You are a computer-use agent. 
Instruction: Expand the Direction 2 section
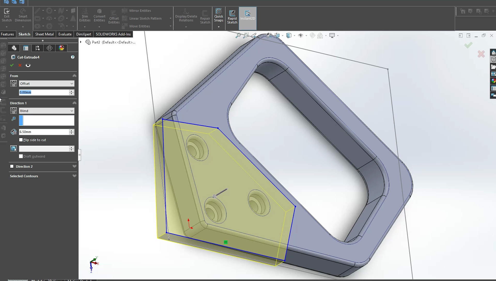[74, 166]
